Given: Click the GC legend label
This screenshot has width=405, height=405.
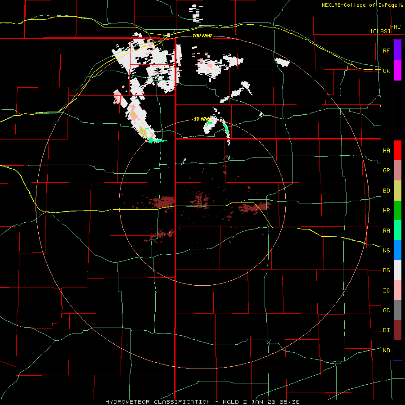Looking at the screenshot, I should tap(386, 310).
